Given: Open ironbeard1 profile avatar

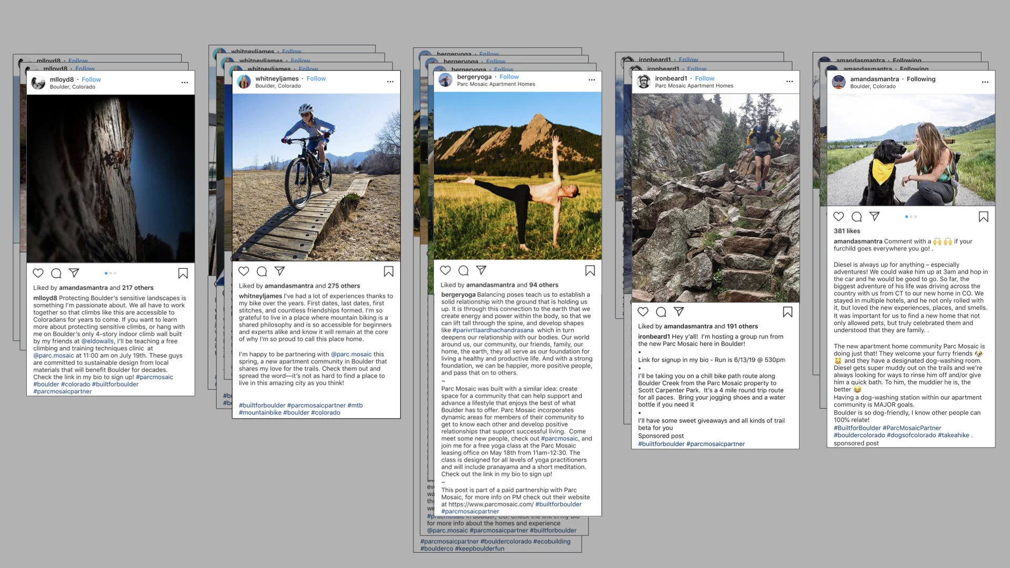Looking at the screenshot, I should pyautogui.click(x=643, y=82).
